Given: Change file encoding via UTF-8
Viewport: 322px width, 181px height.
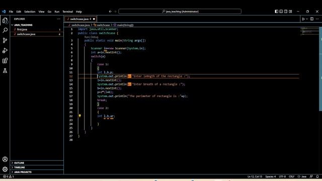Looking at the screenshot, I should pyautogui.click(x=282, y=176).
